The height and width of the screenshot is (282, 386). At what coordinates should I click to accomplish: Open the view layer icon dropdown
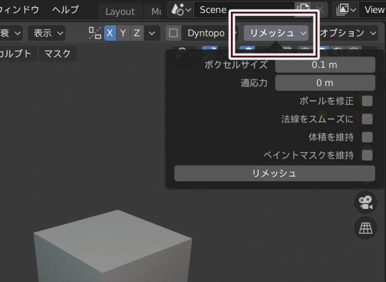346,10
